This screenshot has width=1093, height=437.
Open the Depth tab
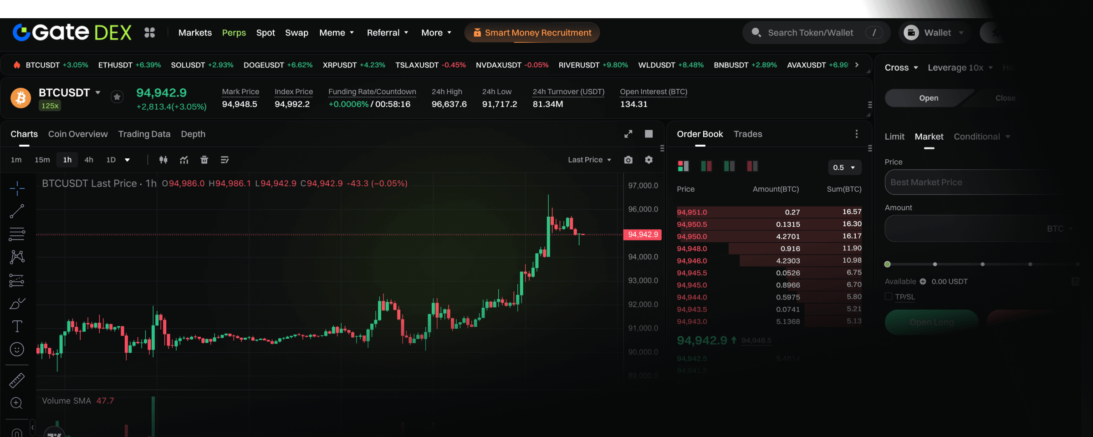click(193, 134)
